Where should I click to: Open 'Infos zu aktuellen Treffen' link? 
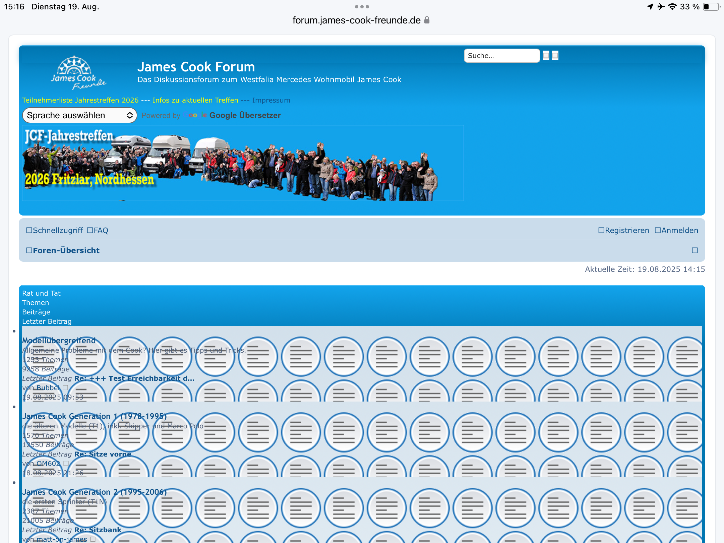(x=195, y=100)
